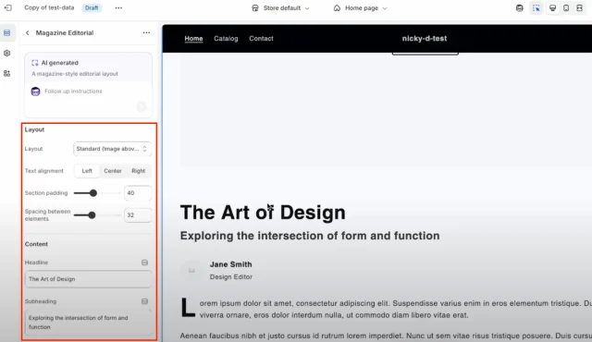
Task: Open the Store default dropdown
Action: coord(280,8)
